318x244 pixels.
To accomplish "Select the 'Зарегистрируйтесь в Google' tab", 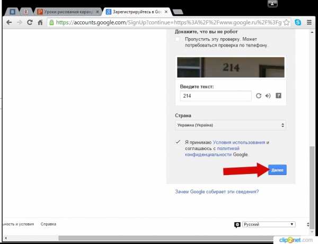I will point(137,12).
